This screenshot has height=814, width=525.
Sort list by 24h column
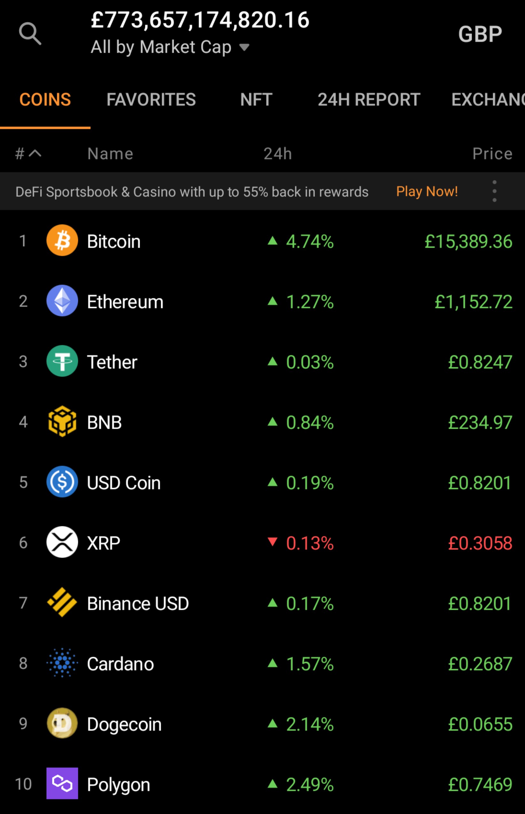(x=278, y=154)
